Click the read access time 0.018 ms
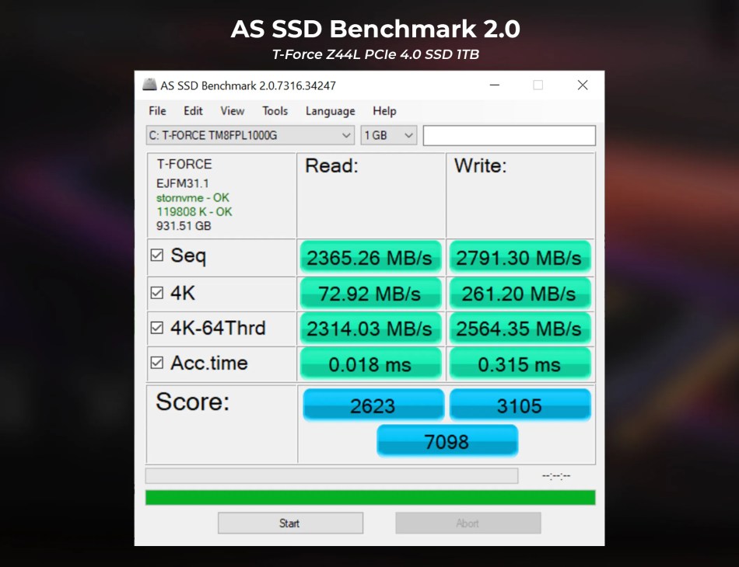 370,364
